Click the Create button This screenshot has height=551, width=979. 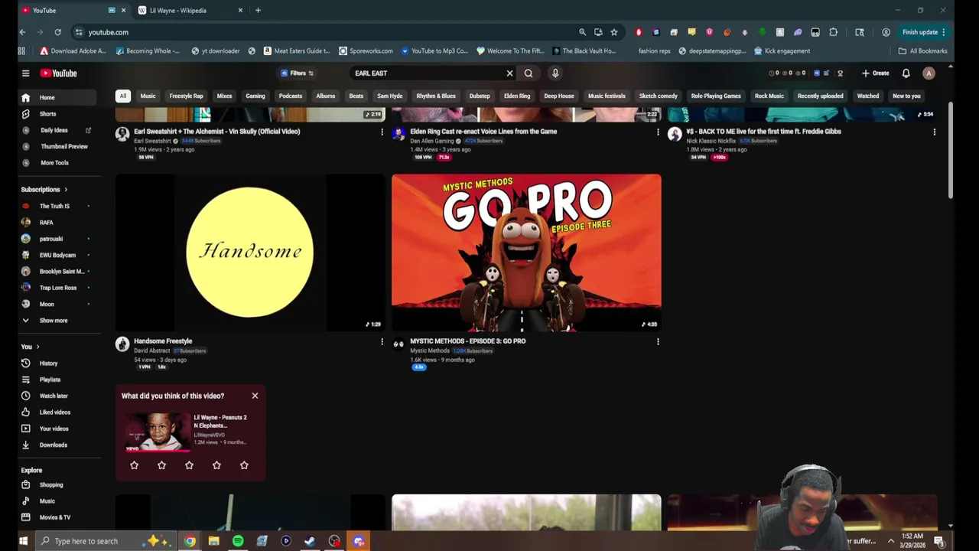click(x=876, y=73)
